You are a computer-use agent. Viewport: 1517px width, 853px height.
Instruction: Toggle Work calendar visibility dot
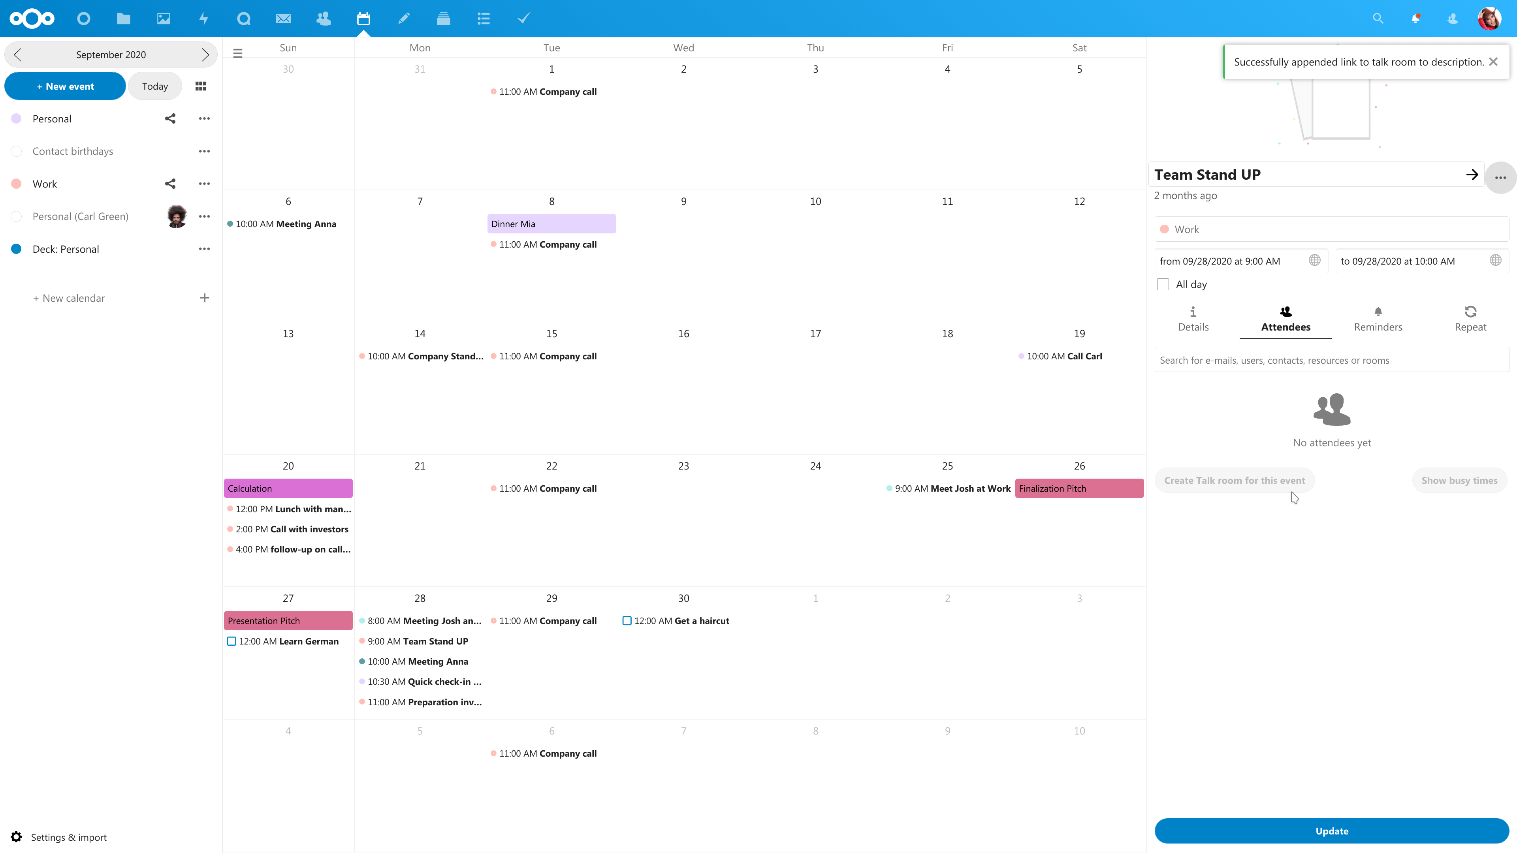tap(17, 184)
